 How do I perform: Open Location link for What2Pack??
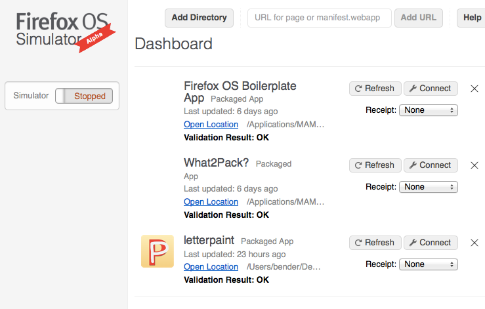click(211, 201)
